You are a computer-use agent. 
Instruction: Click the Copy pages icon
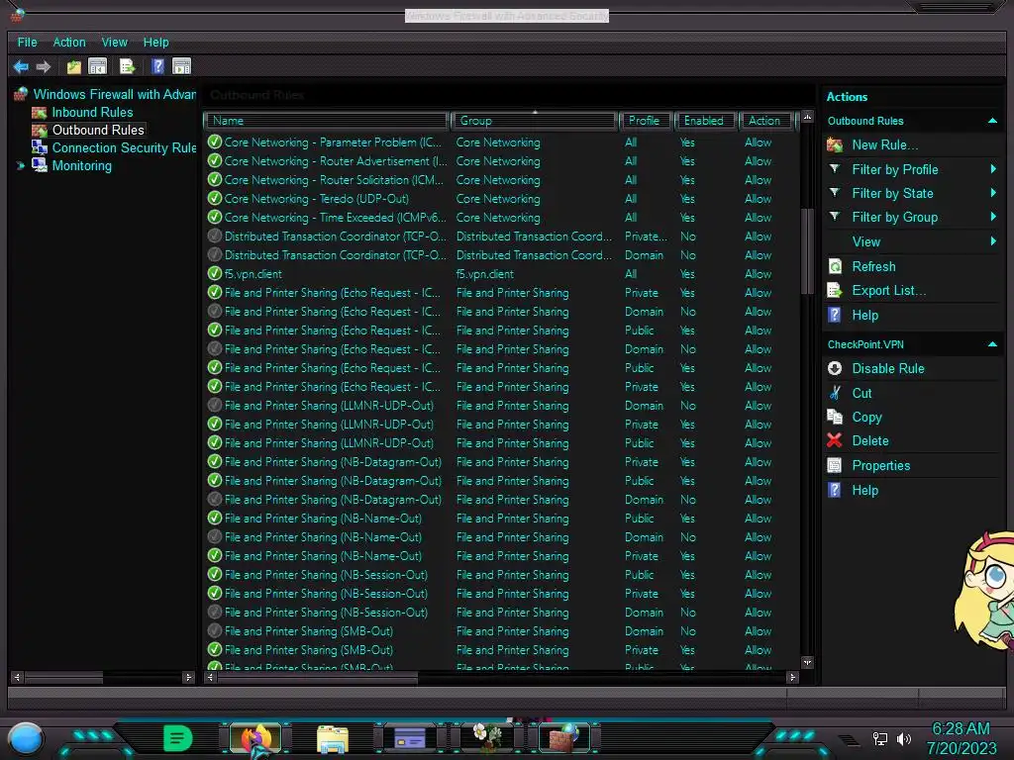(x=835, y=417)
